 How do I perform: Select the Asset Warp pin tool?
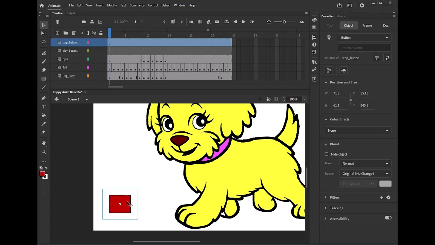point(43,132)
